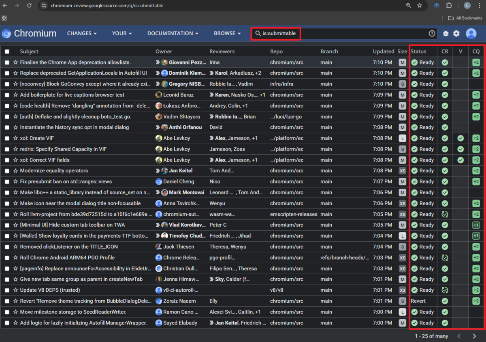Image resolution: width=486 pixels, height=342 pixels.
Task: Open the CHANGES dropdown
Action: coord(81,33)
